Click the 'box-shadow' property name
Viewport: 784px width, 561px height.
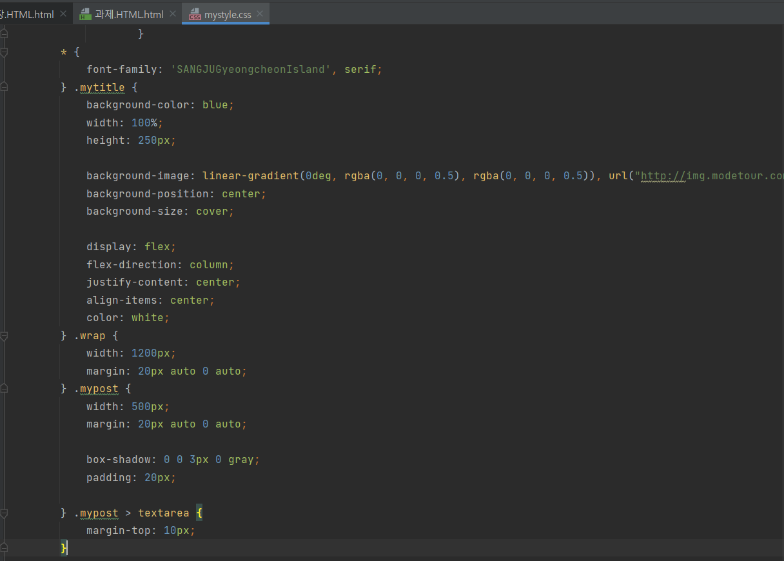point(119,460)
